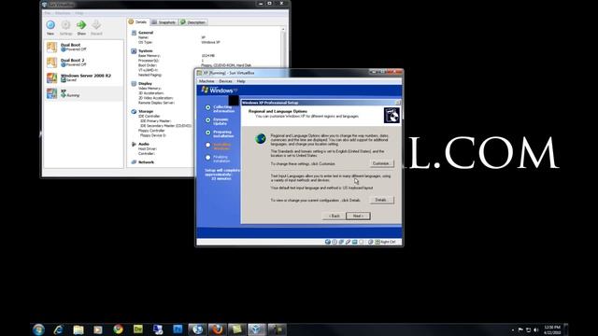This screenshot has height=336, width=598.
Task: Open Windows Media Player from taskbar
Action: (98, 329)
